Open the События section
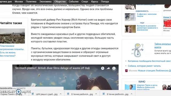The height and width of the screenshot is (96, 171). coord(73,2)
